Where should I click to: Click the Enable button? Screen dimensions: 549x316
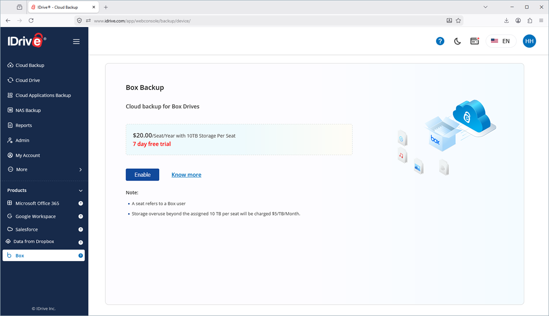(142, 175)
